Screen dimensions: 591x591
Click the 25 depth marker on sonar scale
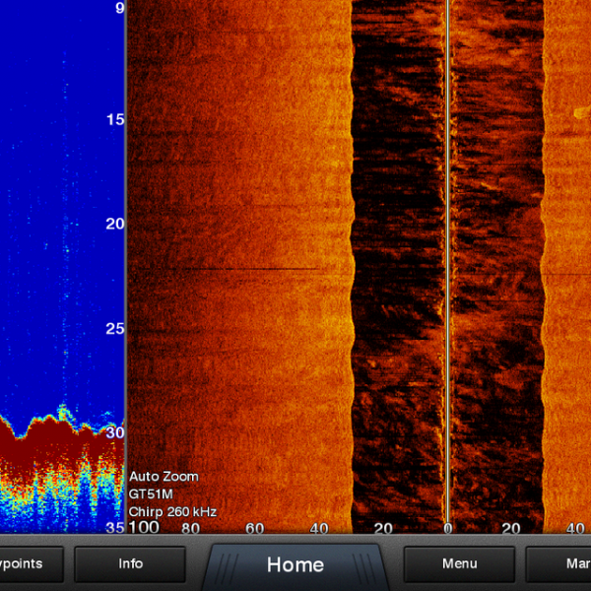[115, 328]
